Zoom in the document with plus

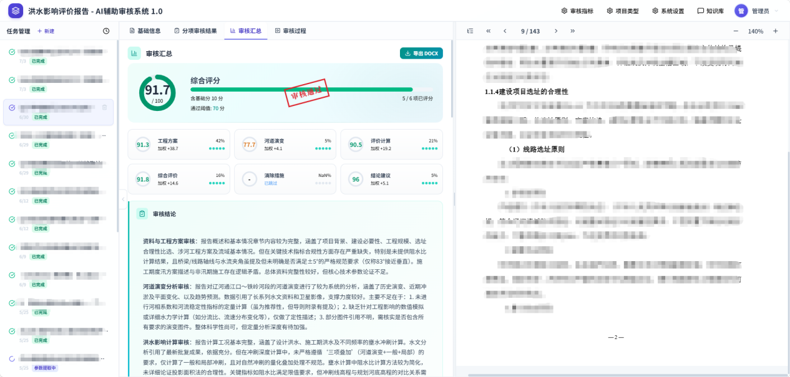[776, 31]
